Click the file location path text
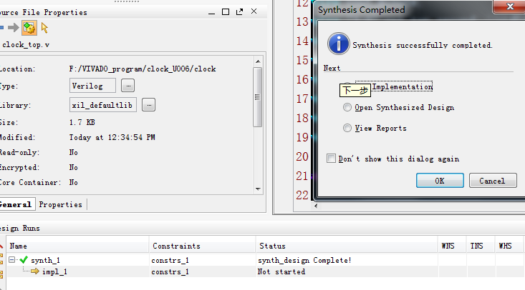 click(x=143, y=69)
